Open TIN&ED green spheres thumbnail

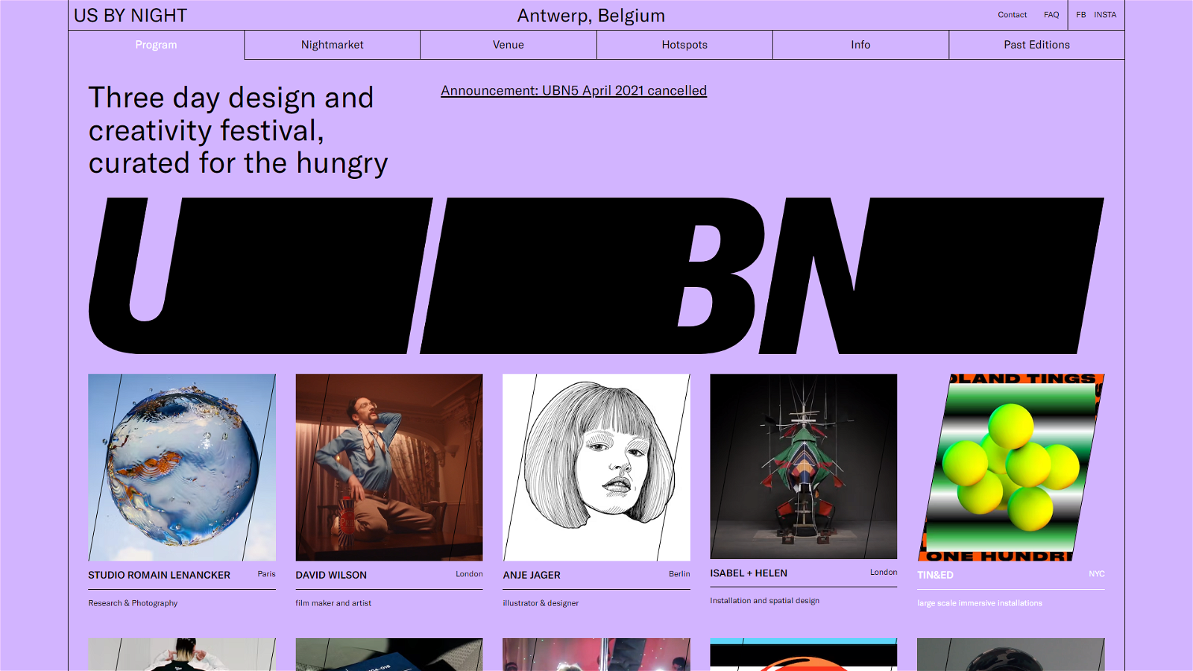click(1011, 467)
